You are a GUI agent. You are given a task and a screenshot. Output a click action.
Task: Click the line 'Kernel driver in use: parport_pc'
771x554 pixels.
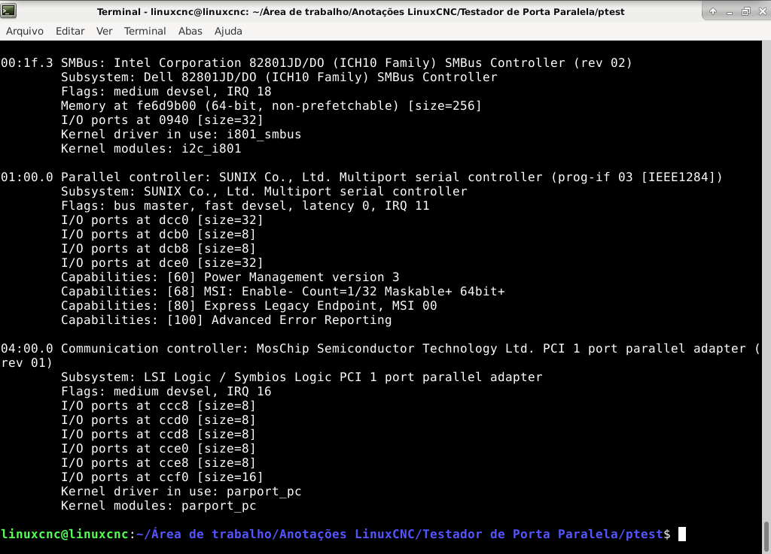(x=181, y=491)
